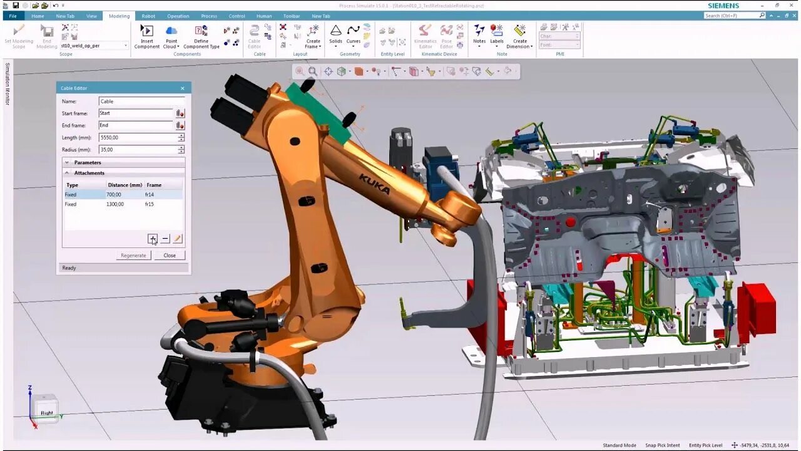Open the Notes dropdown arrow
Image resolution: width=801 pixels, height=451 pixels.
[479, 47]
